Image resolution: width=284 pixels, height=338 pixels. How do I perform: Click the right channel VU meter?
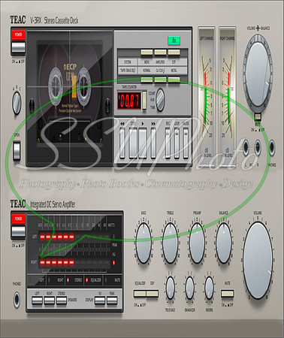[x=228, y=96]
